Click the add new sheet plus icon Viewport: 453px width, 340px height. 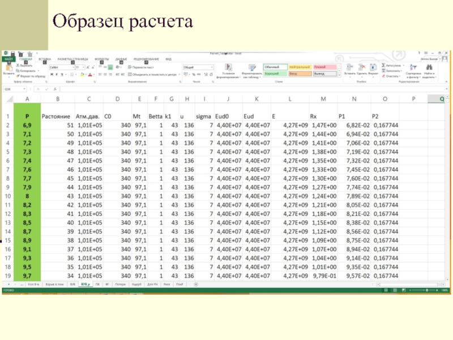click(196, 284)
